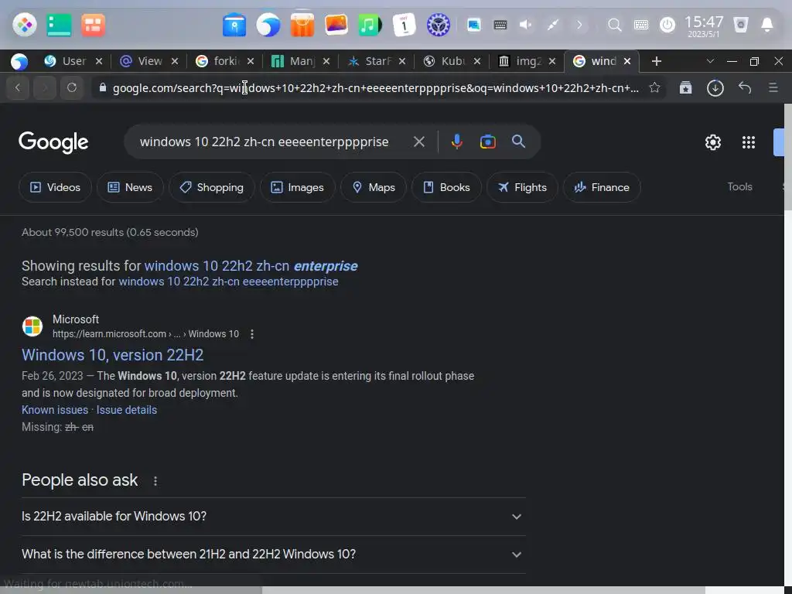This screenshot has width=792, height=594.
Task: Expand the tray arrow in the dock
Action: 579,25
